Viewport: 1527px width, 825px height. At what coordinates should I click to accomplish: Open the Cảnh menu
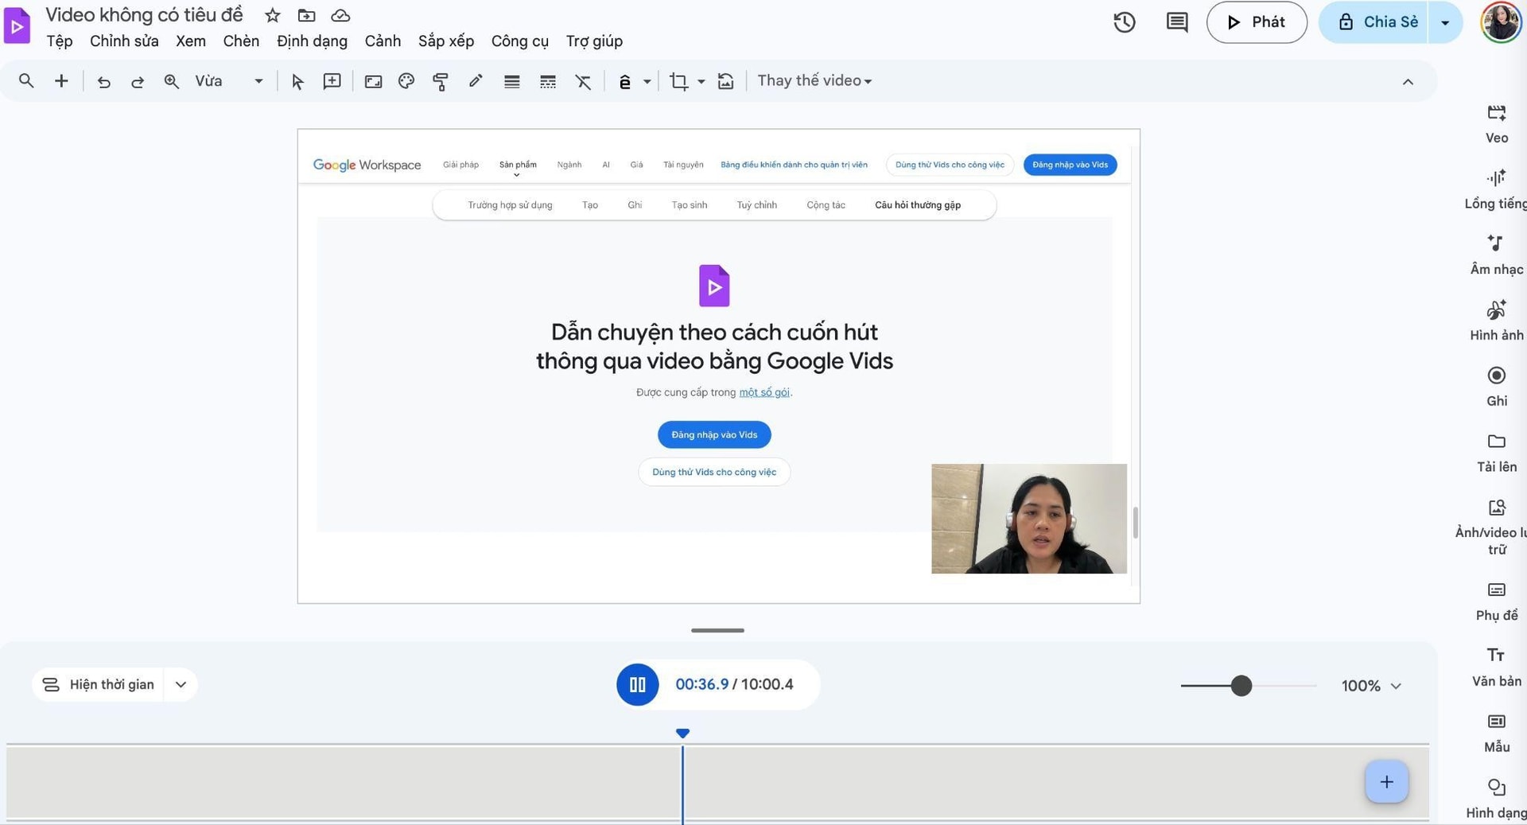pyautogui.click(x=383, y=41)
